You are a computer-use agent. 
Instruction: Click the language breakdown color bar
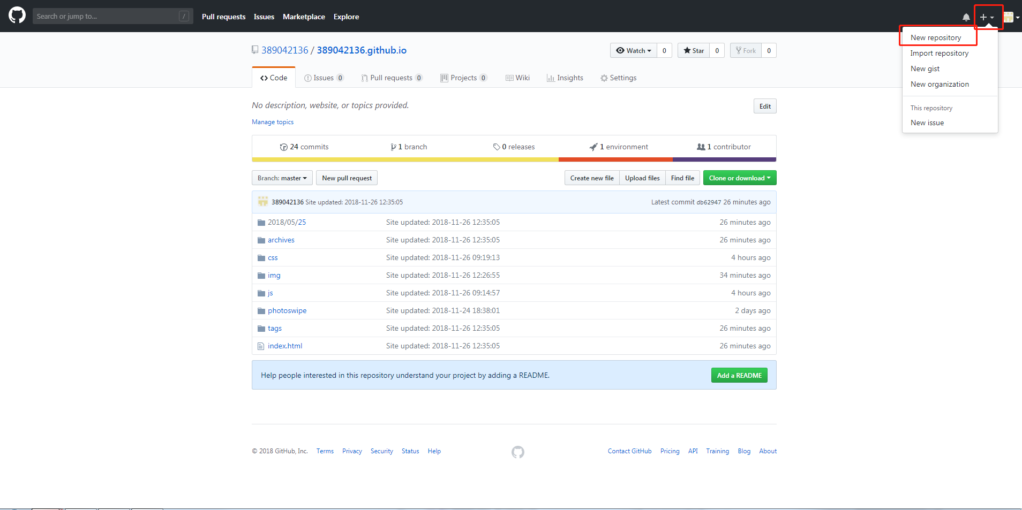pos(514,159)
